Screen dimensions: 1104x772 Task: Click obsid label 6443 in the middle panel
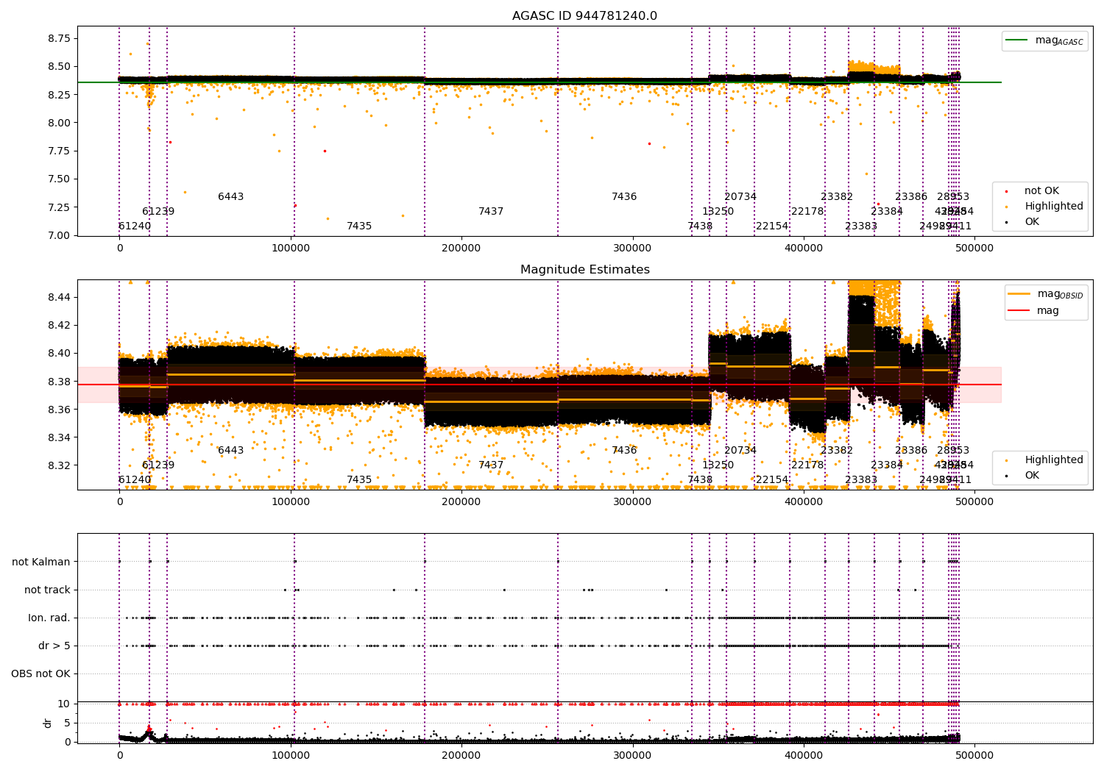[230, 451]
